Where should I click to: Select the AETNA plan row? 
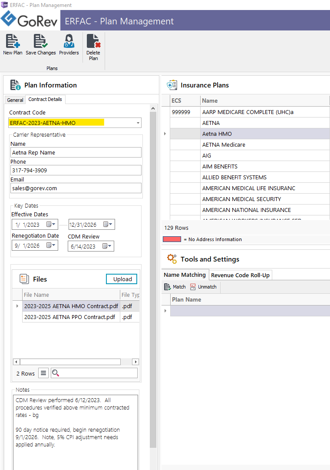click(250, 123)
